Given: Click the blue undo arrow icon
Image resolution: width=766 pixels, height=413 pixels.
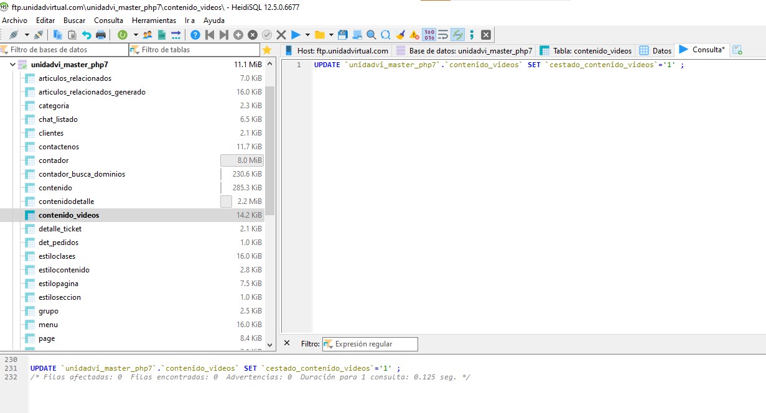Looking at the screenshot, I should [86, 35].
